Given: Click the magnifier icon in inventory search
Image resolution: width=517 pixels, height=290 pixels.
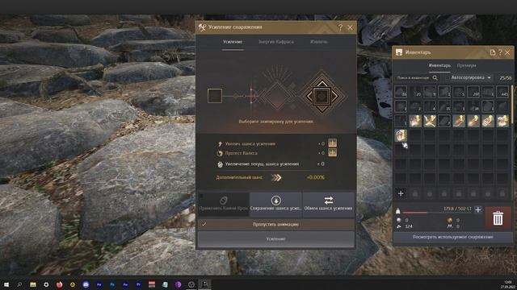Looking at the screenshot, I should point(435,78).
